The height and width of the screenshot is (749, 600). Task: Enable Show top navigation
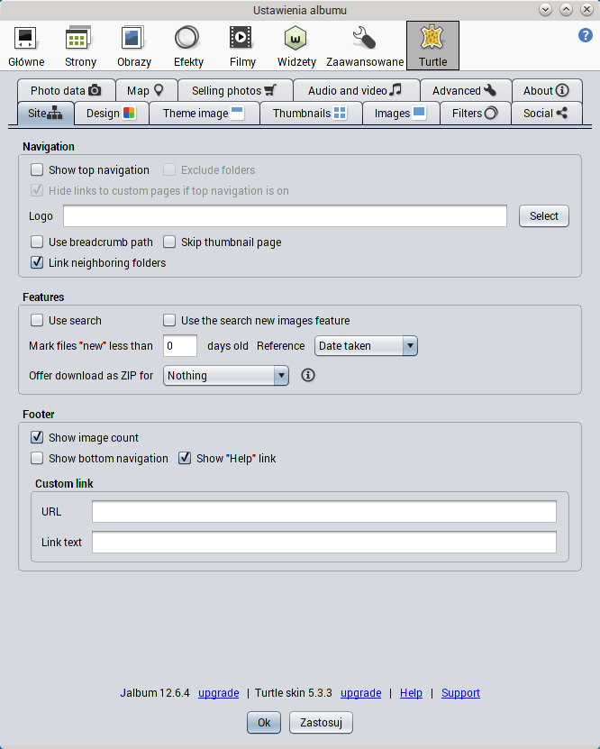pos(37,169)
